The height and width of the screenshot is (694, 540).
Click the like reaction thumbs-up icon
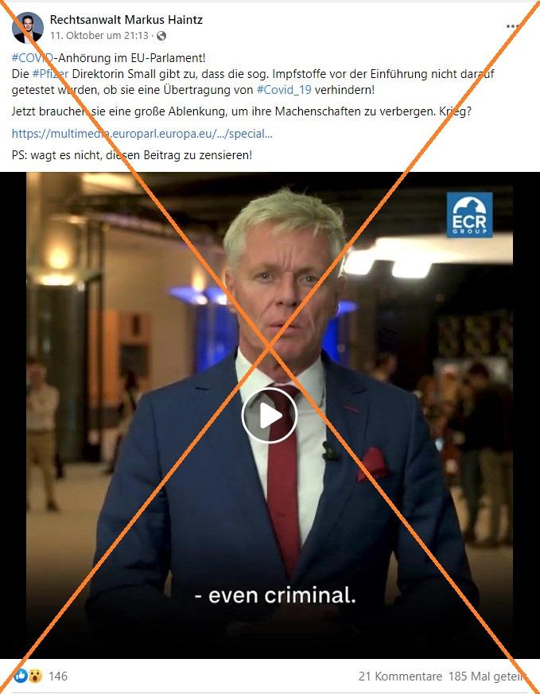pyautogui.click(x=21, y=676)
